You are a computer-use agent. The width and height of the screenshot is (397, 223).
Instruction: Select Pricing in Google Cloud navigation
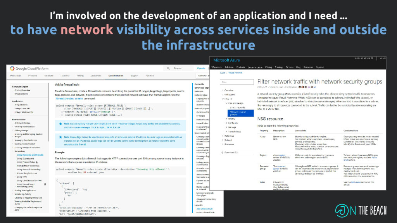point(80,76)
